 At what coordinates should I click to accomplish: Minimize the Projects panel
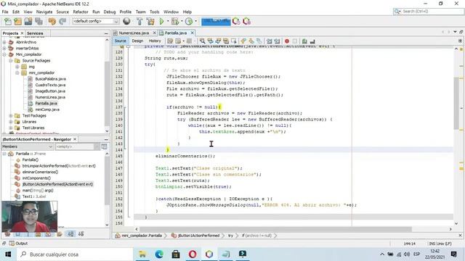106,33
